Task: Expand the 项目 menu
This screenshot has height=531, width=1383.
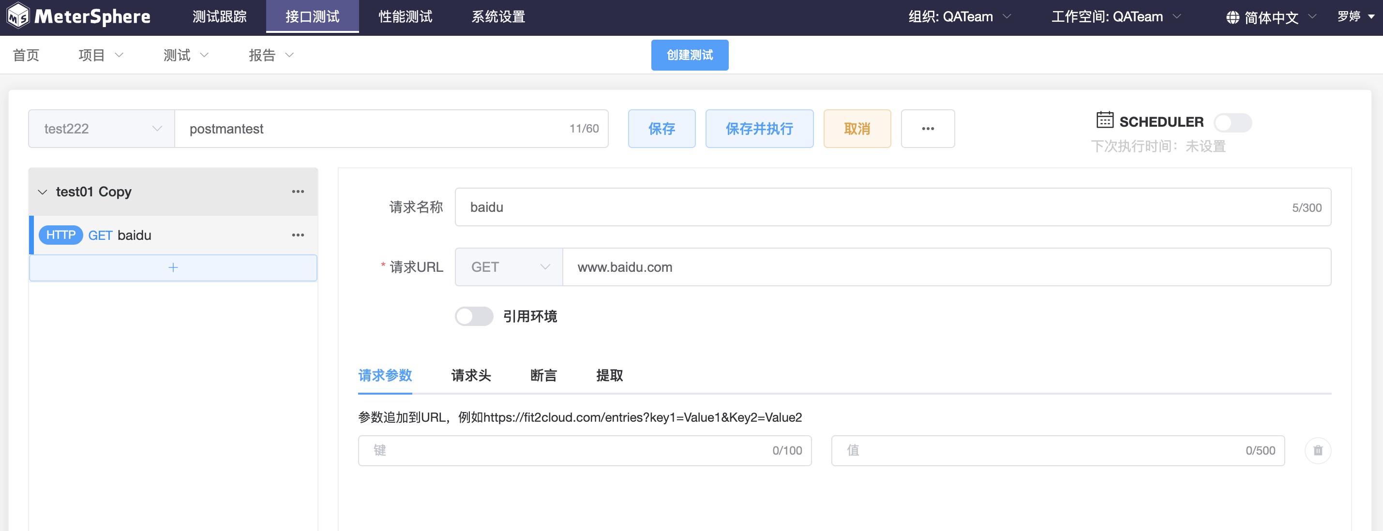Action: tap(101, 55)
